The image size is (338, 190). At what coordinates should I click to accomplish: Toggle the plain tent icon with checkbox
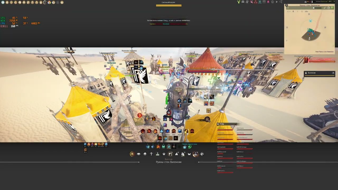coord(177,154)
